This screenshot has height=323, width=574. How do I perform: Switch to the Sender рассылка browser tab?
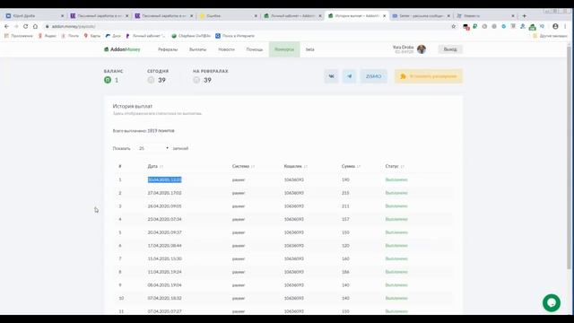421,16
